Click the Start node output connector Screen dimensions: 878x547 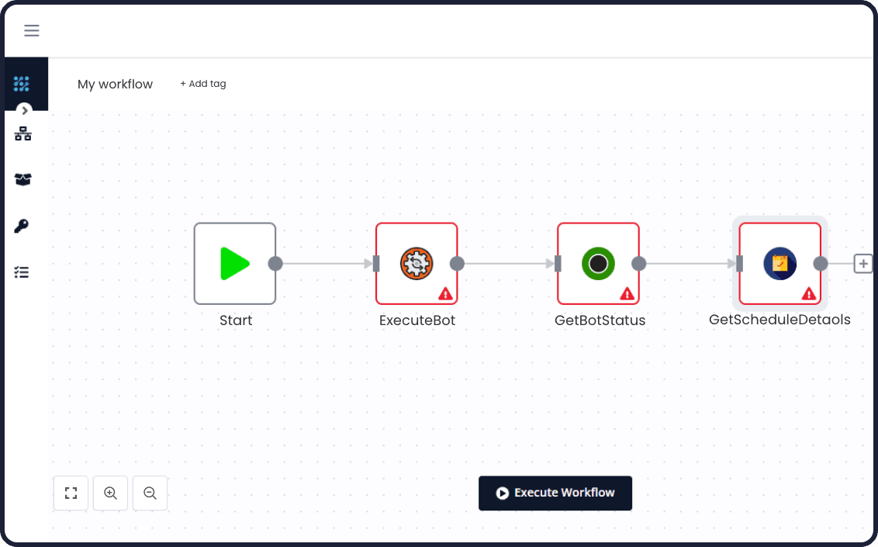click(x=275, y=264)
